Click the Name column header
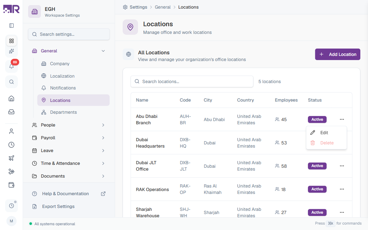 coord(142,100)
